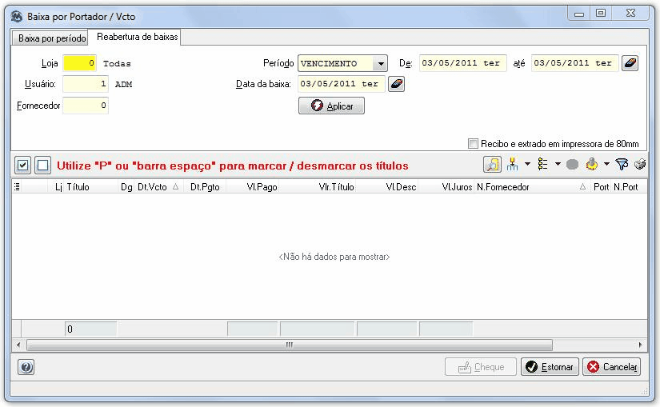Click the até end date field

(574, 63)
